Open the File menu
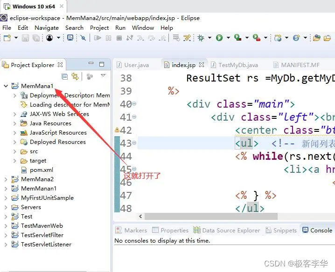This screenshot has width=335, height=272. [x=7, y=28]
